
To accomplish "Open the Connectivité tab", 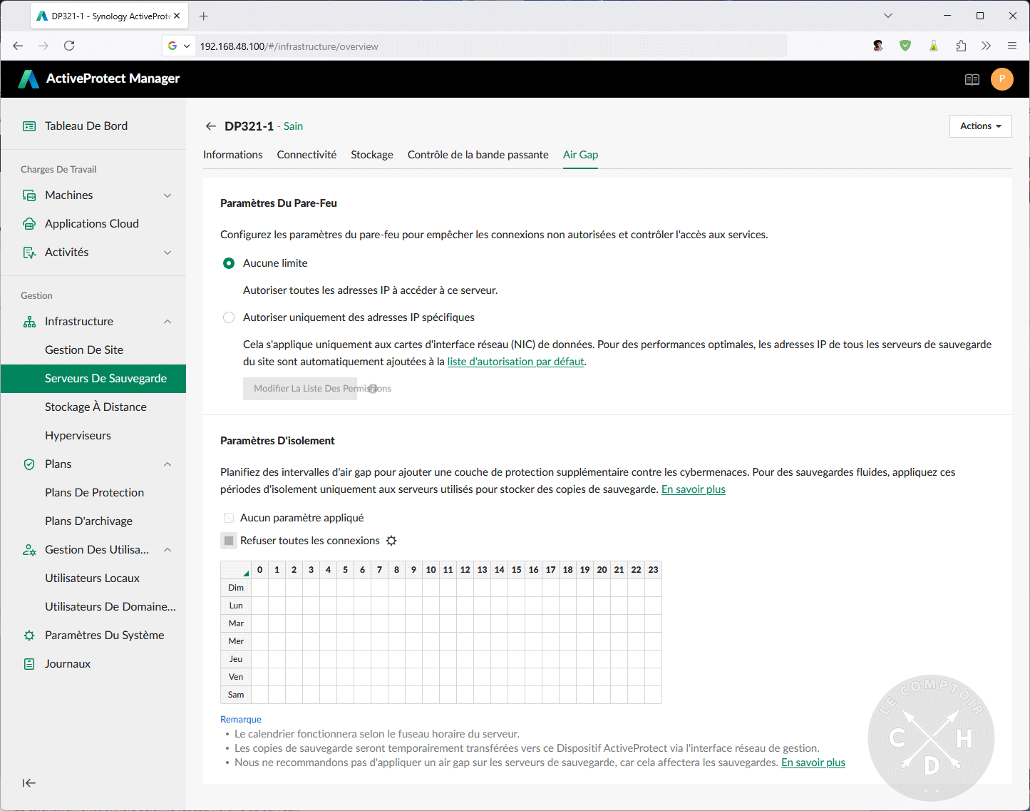I will (307, 154).
